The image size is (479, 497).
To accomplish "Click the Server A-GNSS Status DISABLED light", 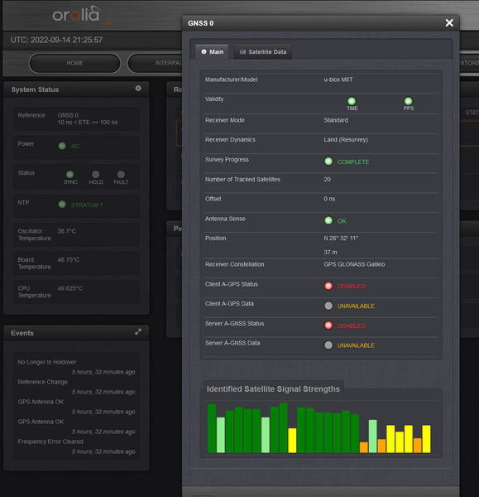I will [328, 326].
